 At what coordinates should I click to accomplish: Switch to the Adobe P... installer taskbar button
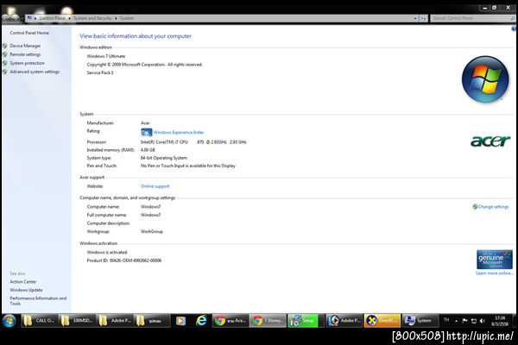[344, 321]
